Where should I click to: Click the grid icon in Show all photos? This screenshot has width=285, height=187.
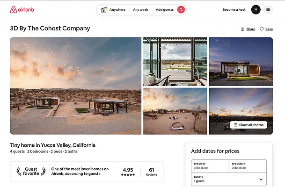pyautogui.click(x=235, y=125)
